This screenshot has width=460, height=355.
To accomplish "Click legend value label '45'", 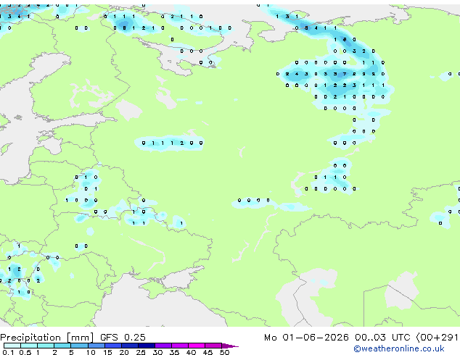I will click(x=208, y=352).
